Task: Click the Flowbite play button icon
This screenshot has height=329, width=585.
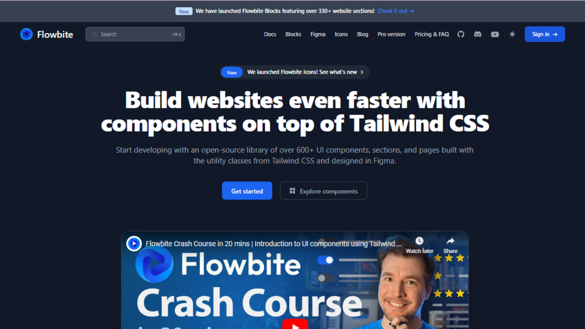Action: 27,34
